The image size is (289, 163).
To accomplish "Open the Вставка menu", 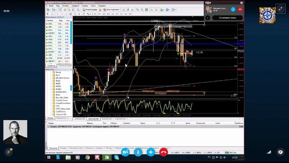I will [65, 6].
